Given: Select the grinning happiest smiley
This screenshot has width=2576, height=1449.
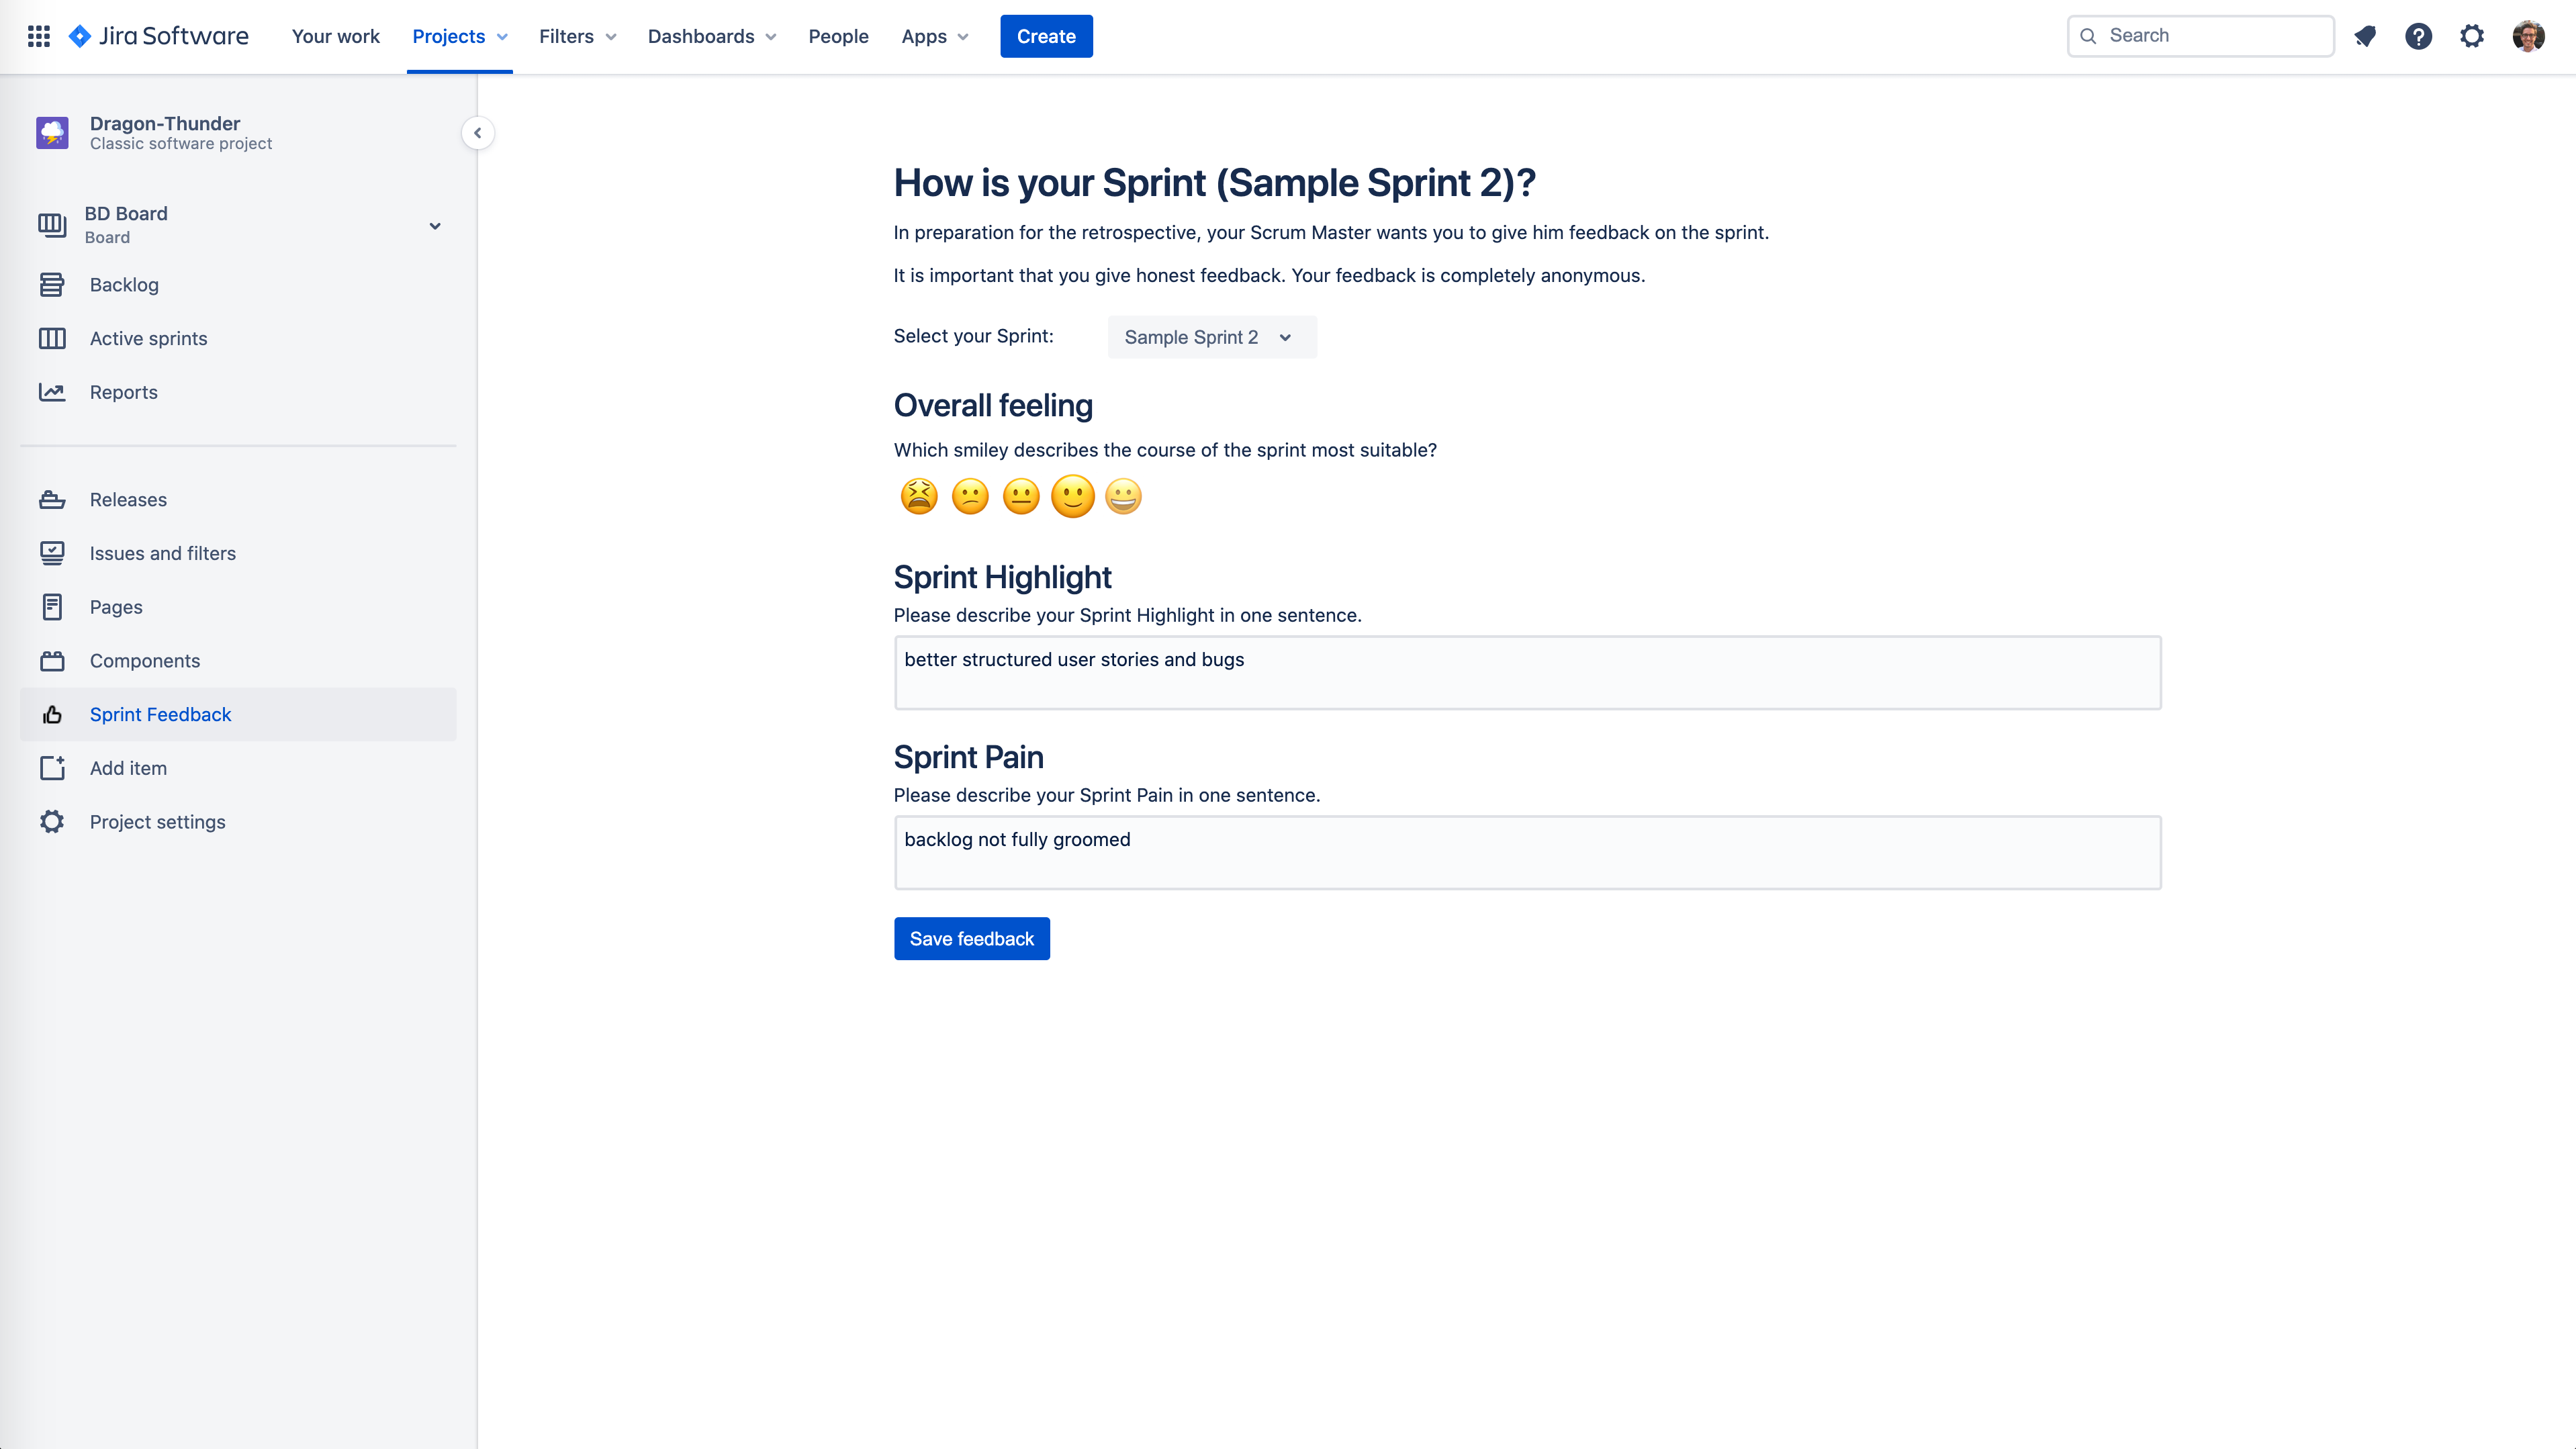Looking at the screenshot, I should coord(1123,496).
